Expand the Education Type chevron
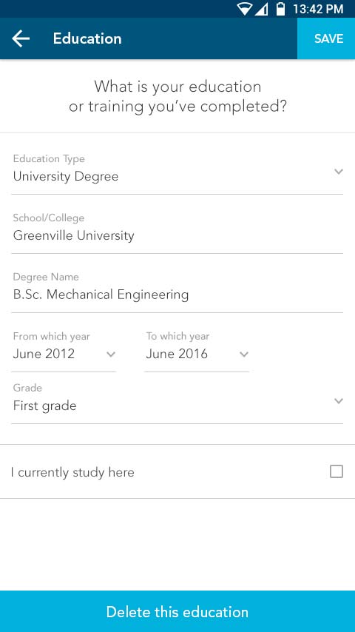The image size is (355, 632). click(x=339, y=172)
